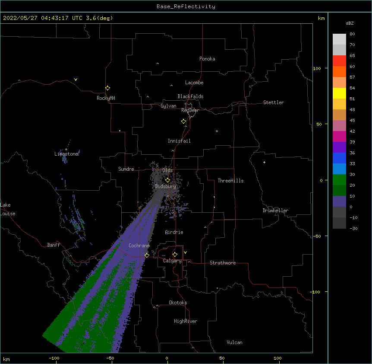Viewport: 372px width, 364px height.
Task: Click the Calgary city label
Action: [x=172, y=261]
